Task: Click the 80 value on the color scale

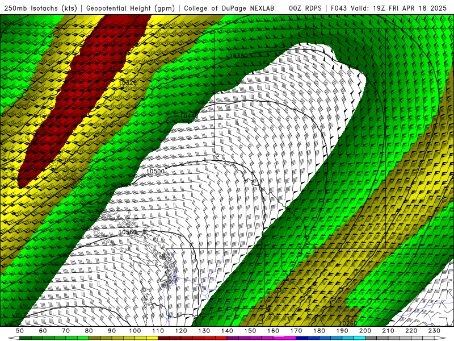Action: click(x=89, y=331)
